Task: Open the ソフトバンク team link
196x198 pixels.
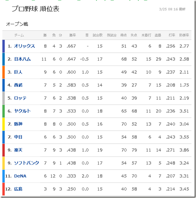Action: (26, 163)
